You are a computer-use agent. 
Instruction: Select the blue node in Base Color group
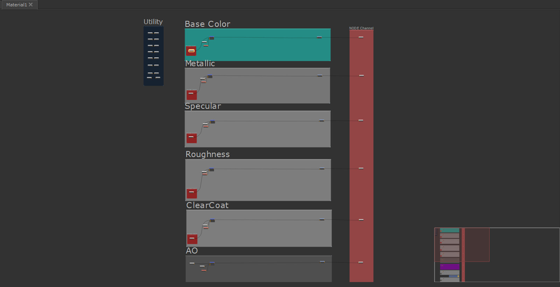[x=211, y=38]
